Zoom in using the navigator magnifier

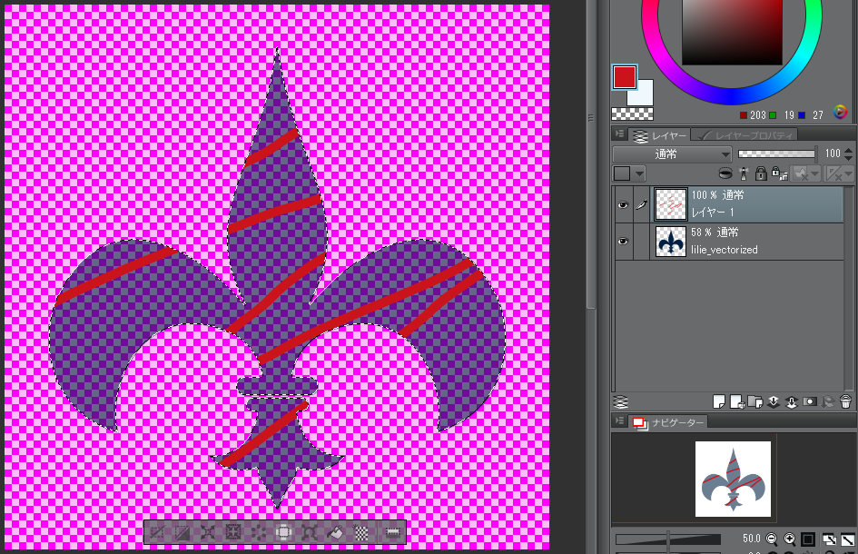point(789,539)
